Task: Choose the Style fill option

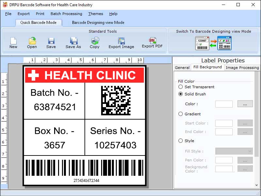Action: click(181, 141)
